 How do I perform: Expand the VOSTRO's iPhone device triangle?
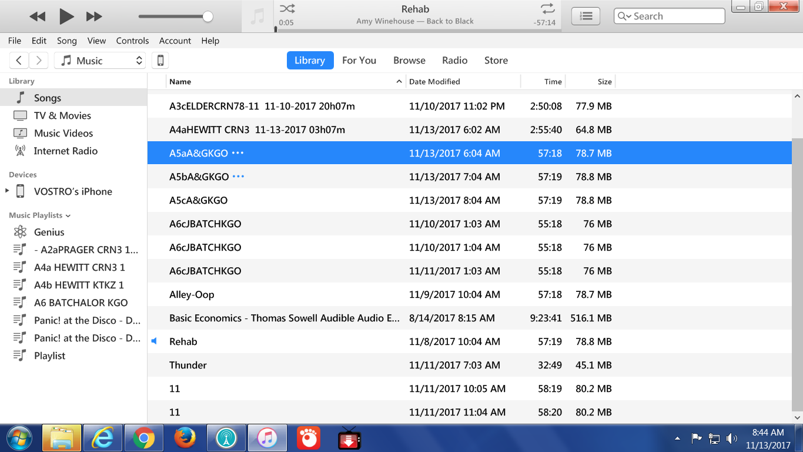click(7, 191)
